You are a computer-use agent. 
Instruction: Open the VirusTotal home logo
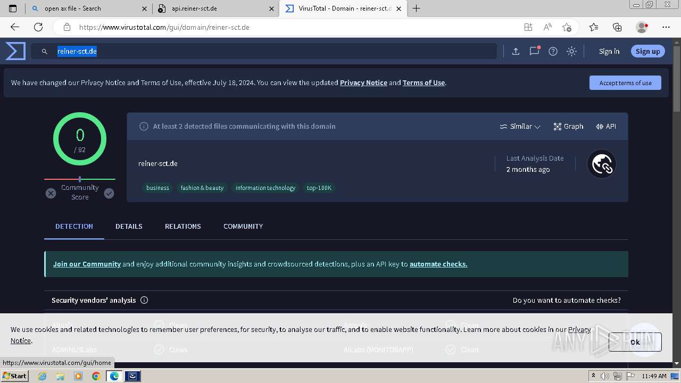[x=15, y=51]
